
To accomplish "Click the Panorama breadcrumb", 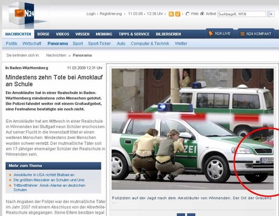I will 82,55.
